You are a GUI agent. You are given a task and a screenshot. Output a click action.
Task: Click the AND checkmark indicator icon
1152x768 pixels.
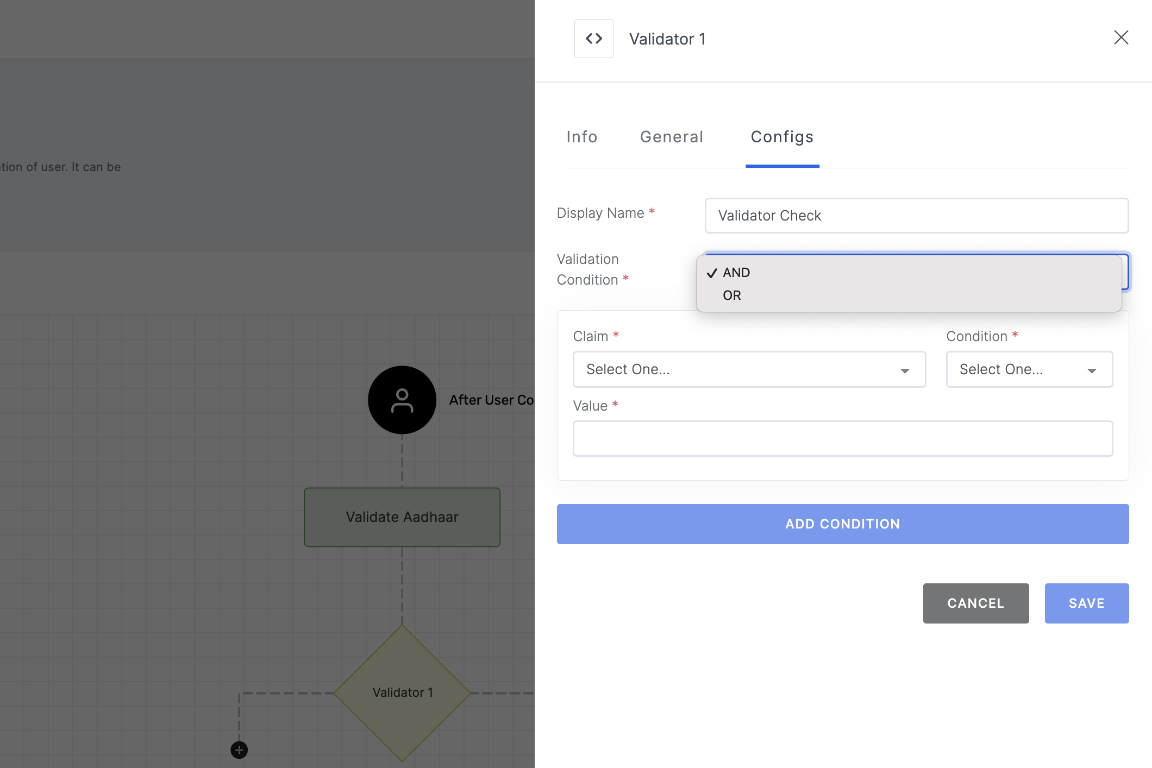tap(711, 272)
